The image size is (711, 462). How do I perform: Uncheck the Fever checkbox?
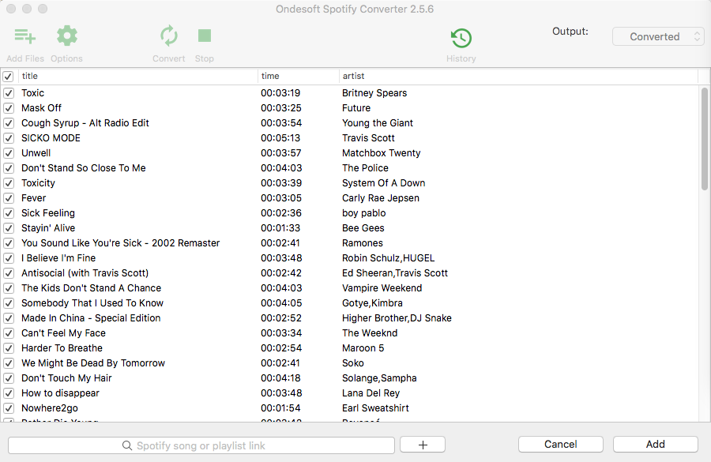9,198
